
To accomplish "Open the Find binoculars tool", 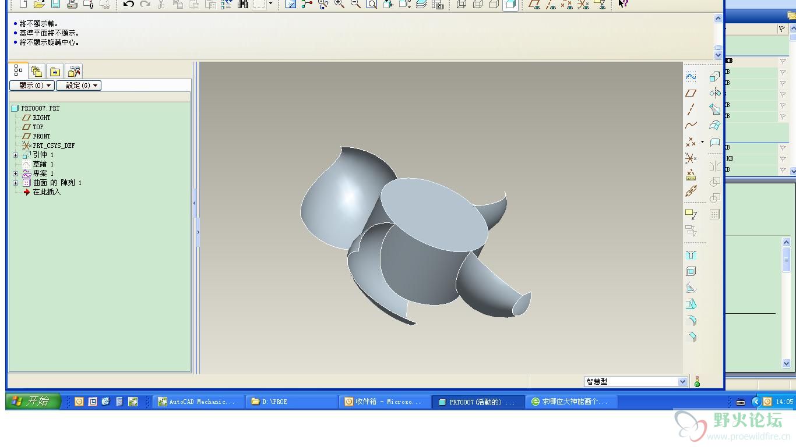I will coord(243,4).
